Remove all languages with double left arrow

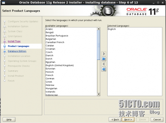coord(104,69)
